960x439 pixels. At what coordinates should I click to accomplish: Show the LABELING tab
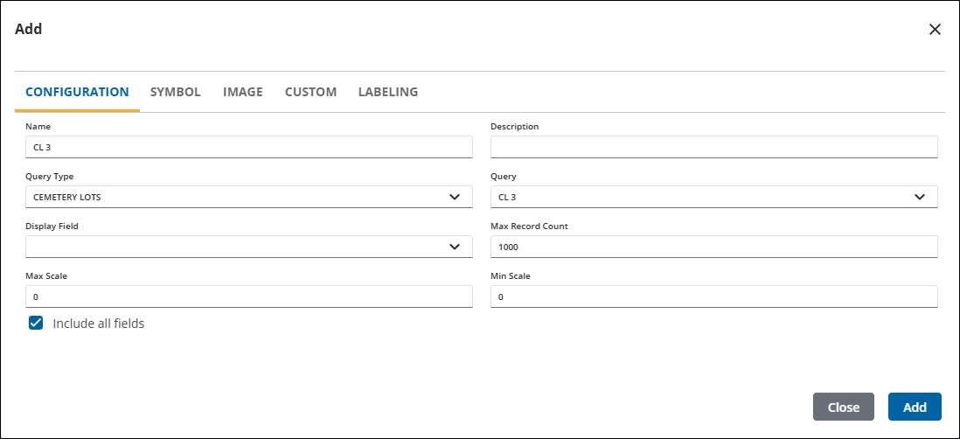[x=387, y=92]
